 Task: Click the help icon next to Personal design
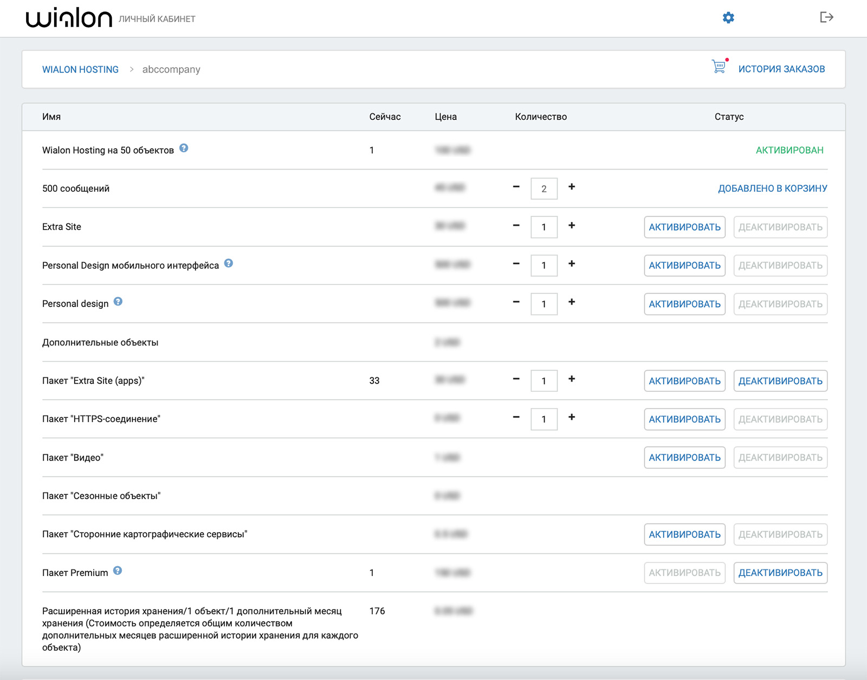[118, 302]
